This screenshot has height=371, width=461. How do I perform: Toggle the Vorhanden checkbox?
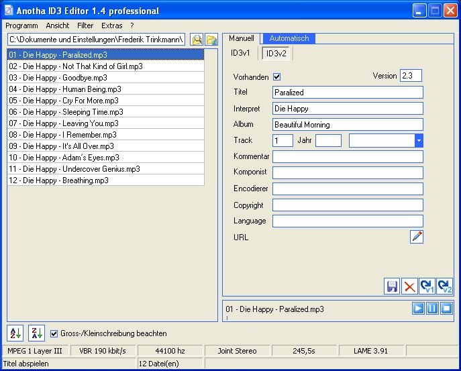tap(277, 77)
